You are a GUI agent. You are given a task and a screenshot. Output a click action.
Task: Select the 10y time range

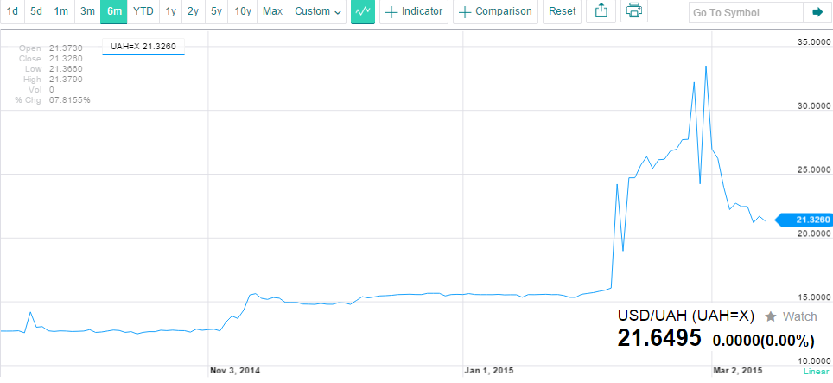[x=242, y=12]
